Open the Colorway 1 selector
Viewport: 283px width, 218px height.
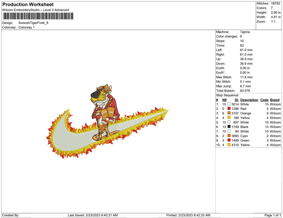[26, 27]
